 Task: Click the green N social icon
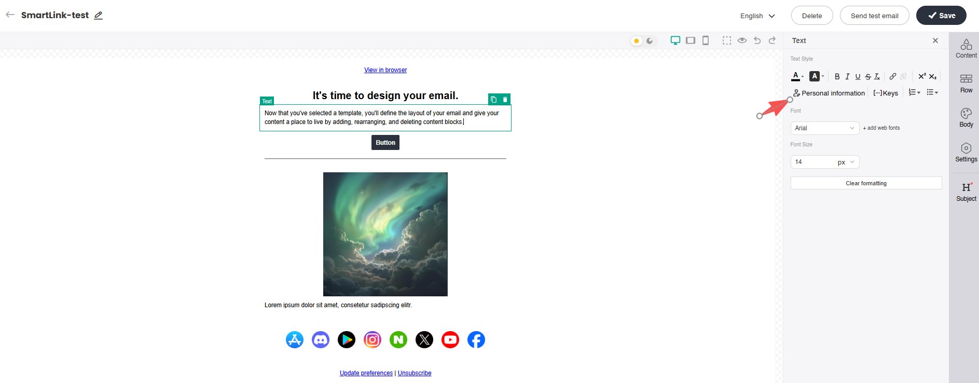(398, 340)
